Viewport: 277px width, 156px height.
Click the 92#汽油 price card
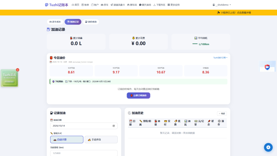71,71
